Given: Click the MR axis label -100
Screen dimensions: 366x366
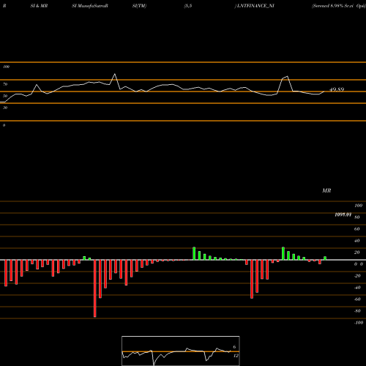Looking at the screenshot, I should pos(359,323).
